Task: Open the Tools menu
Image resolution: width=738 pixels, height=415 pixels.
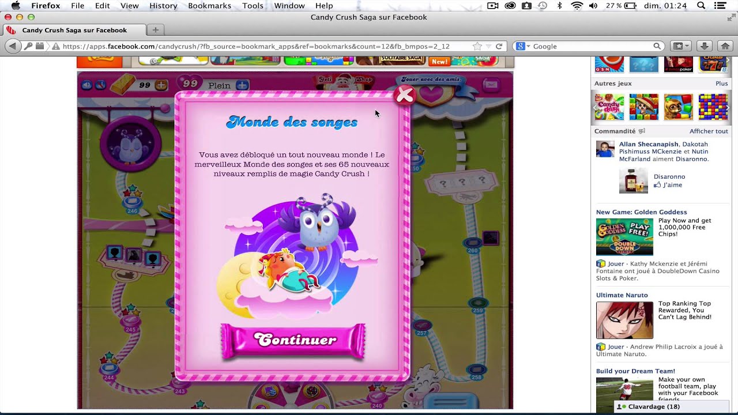Action: coord(253,6)
